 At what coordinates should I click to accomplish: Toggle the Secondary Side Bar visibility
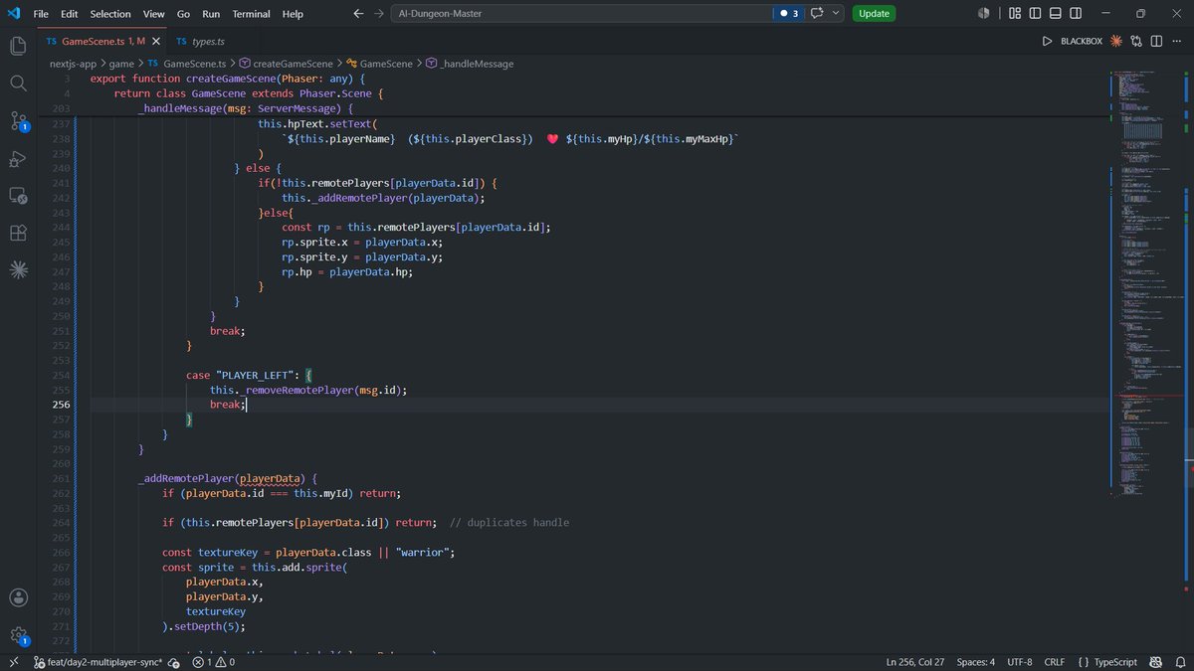[x=1076, y=14]
